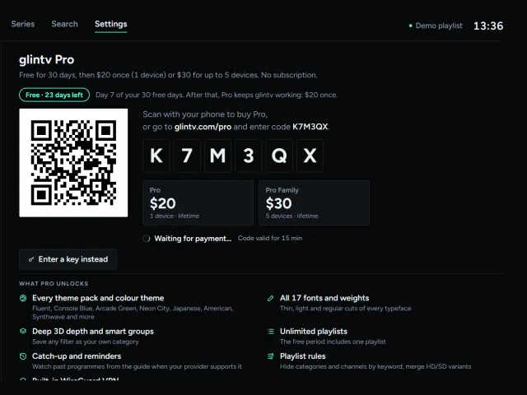Click the Free 23 days left badge

(x=54, y=95)
